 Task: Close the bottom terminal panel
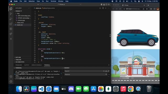coord(109,65)
